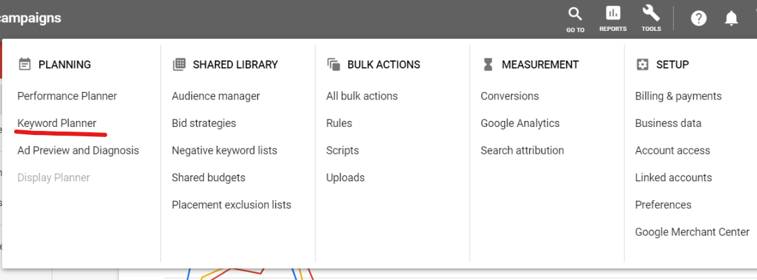Click the Bulk Actions stacked icon
The width and height of the screenshot is (757, 280).
334,64
